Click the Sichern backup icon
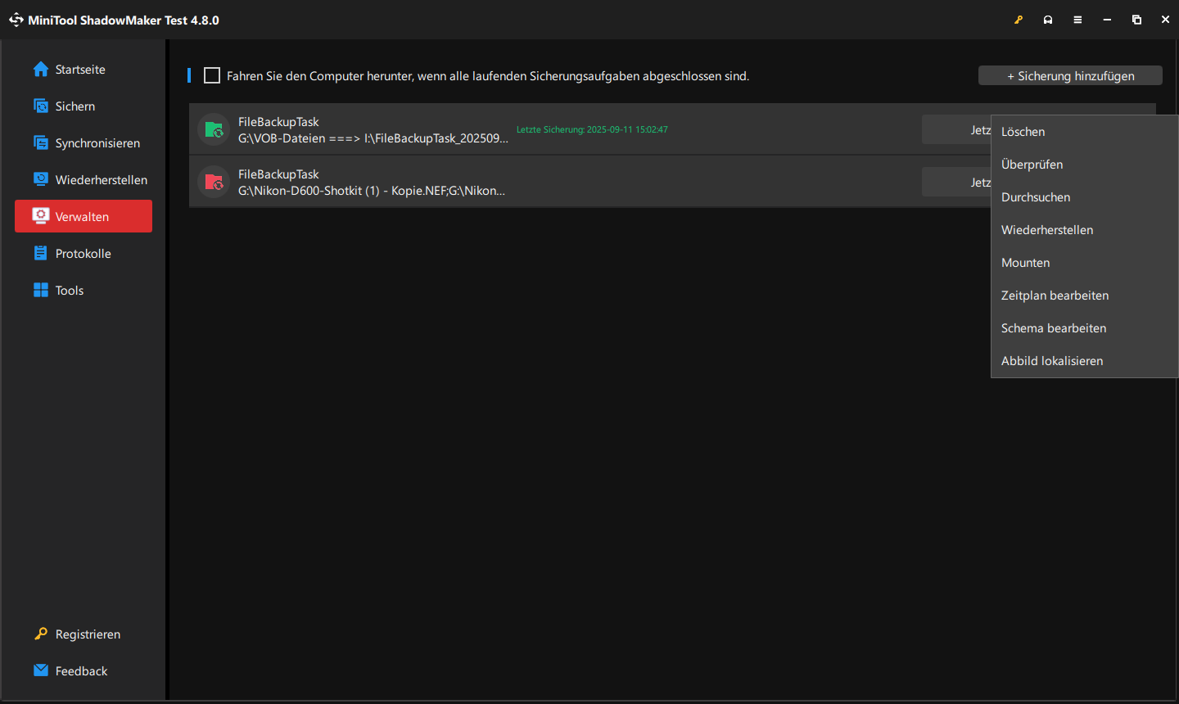The image size is (1179, 704). pyautogui.click(x=41, y=106)
